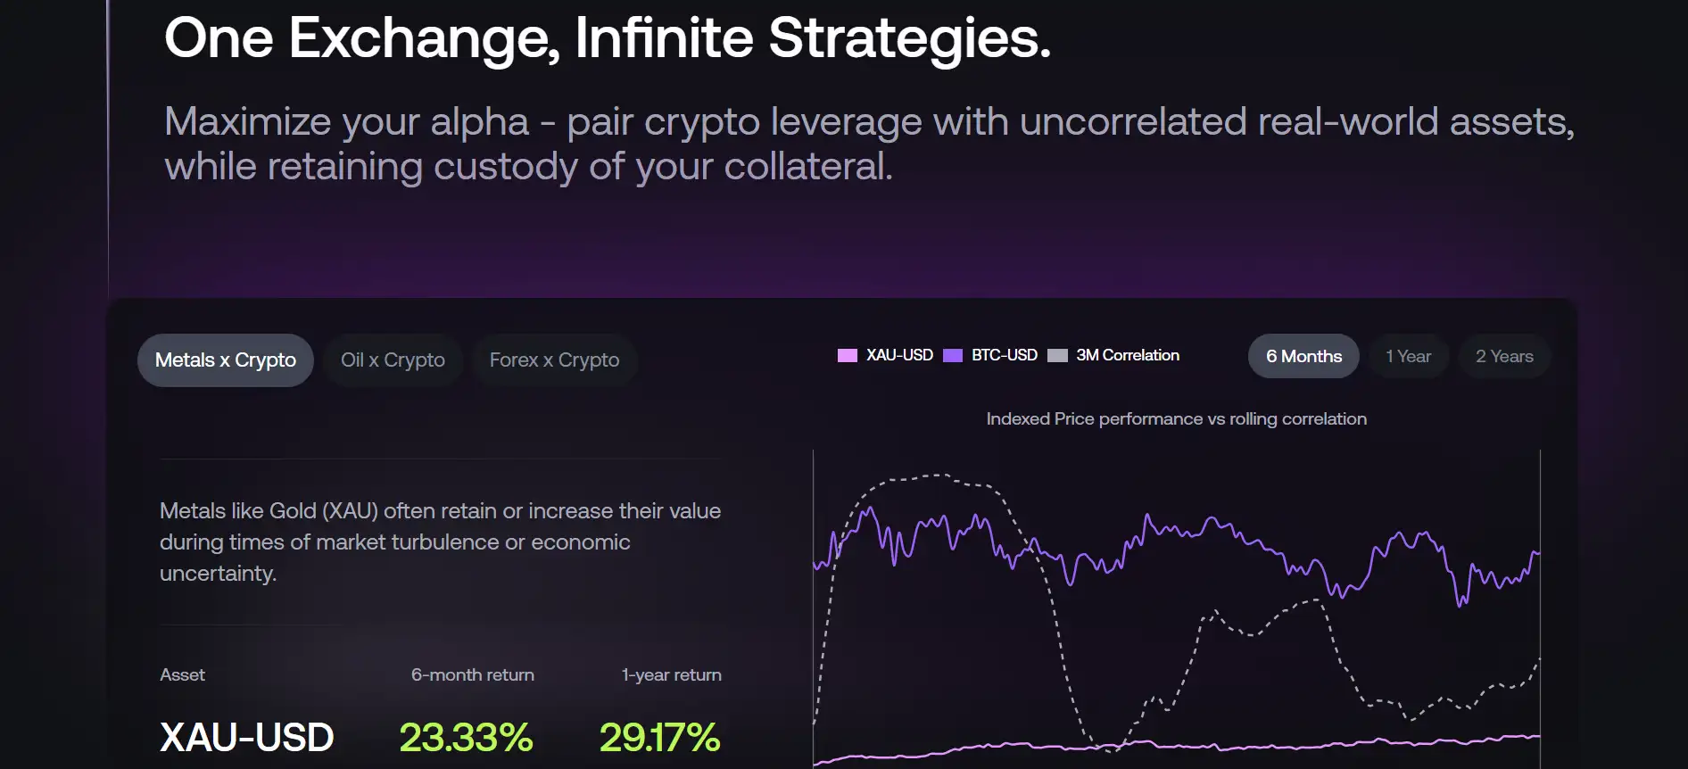The image size is (1688, 769).
Task: Click the purple BTC-USD legend swatch
Action: pyautogui.click(x=953, y=356)
